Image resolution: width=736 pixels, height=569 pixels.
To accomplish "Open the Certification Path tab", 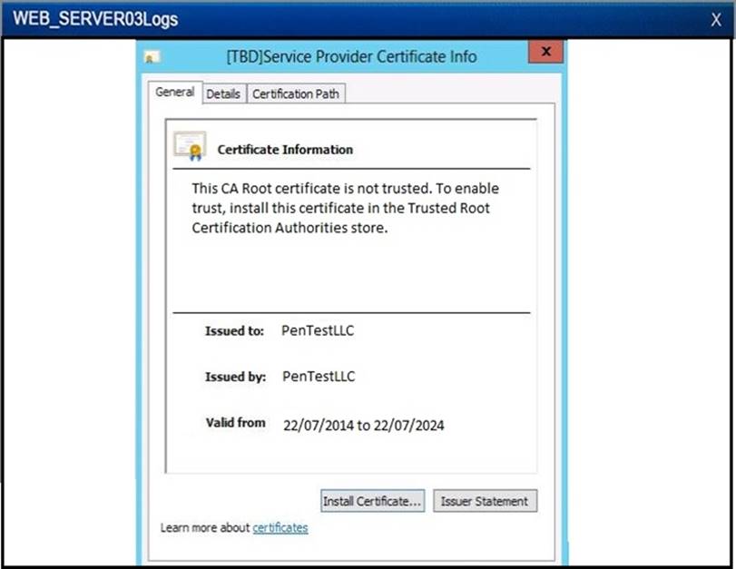I will [296, 93].
